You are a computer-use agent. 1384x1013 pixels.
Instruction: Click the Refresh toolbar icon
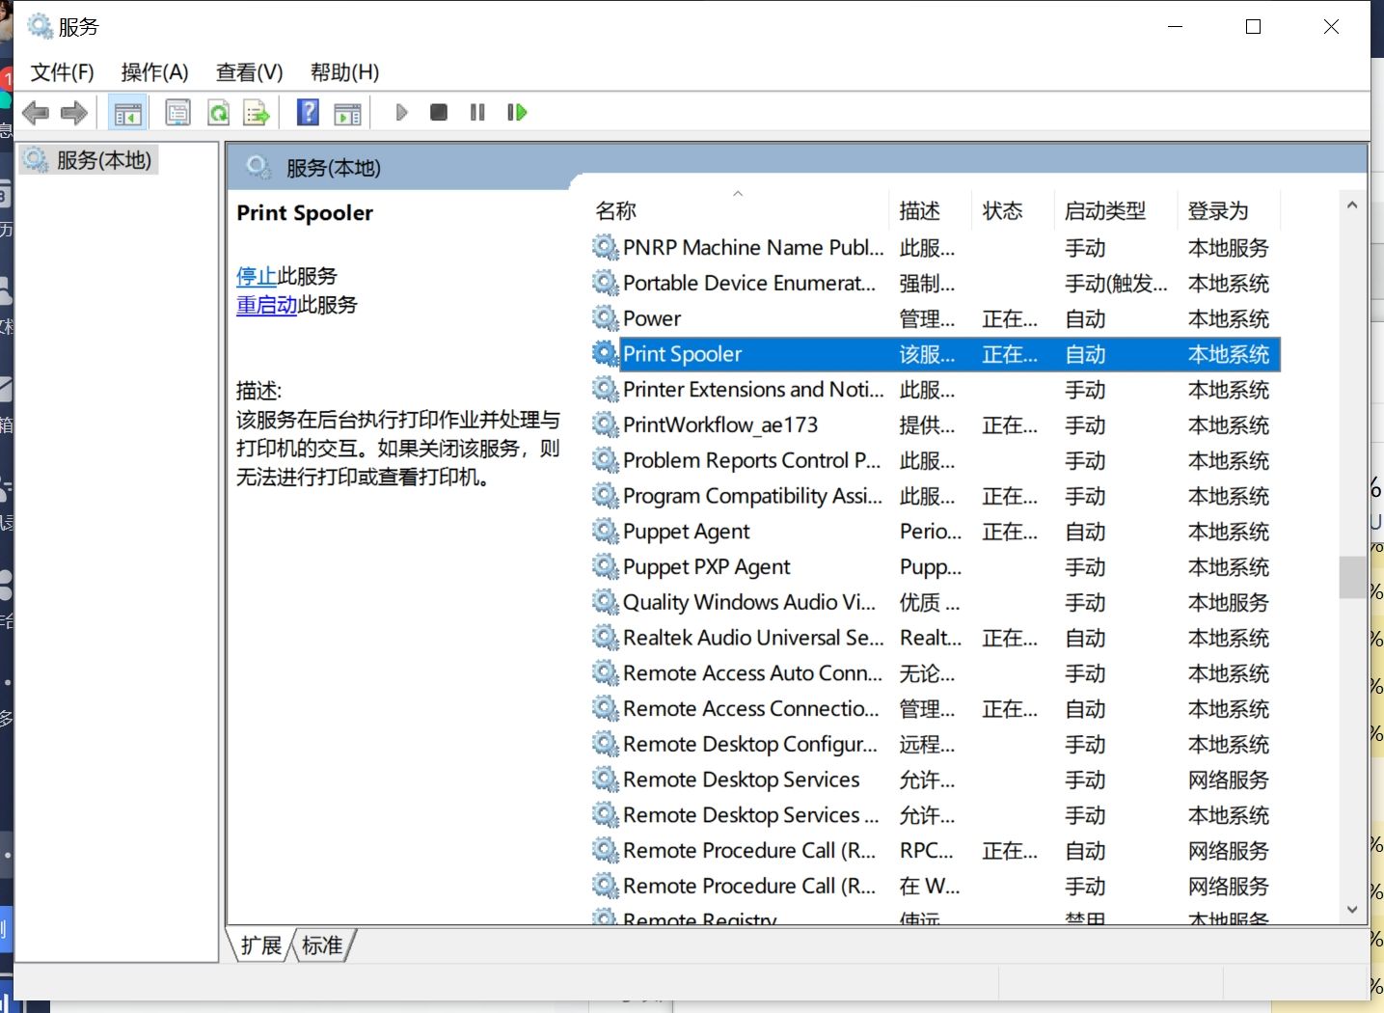[219, 113]
